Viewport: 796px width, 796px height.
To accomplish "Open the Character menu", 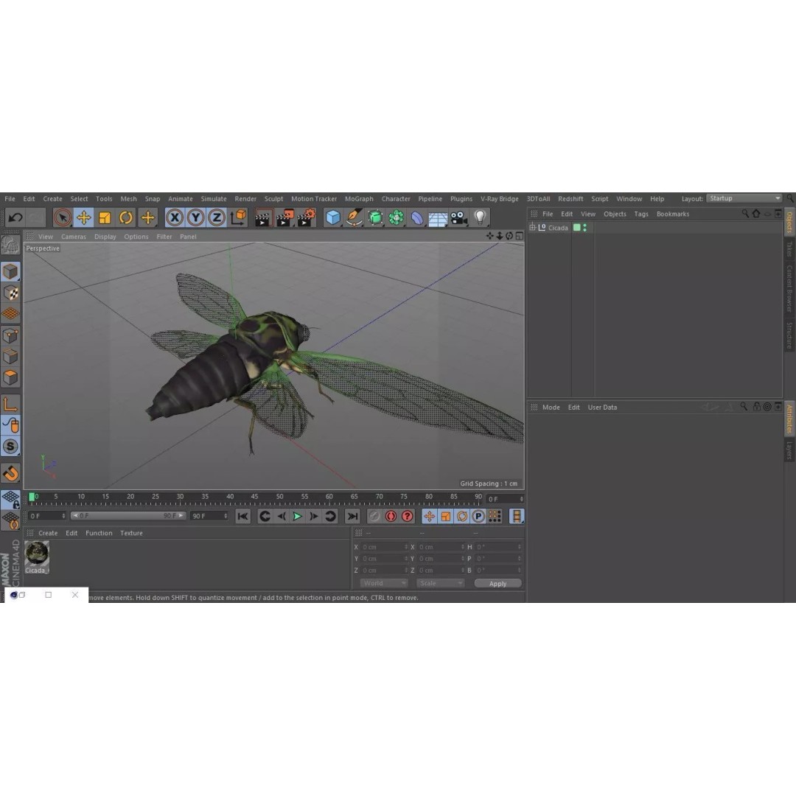I will (396, 199).
